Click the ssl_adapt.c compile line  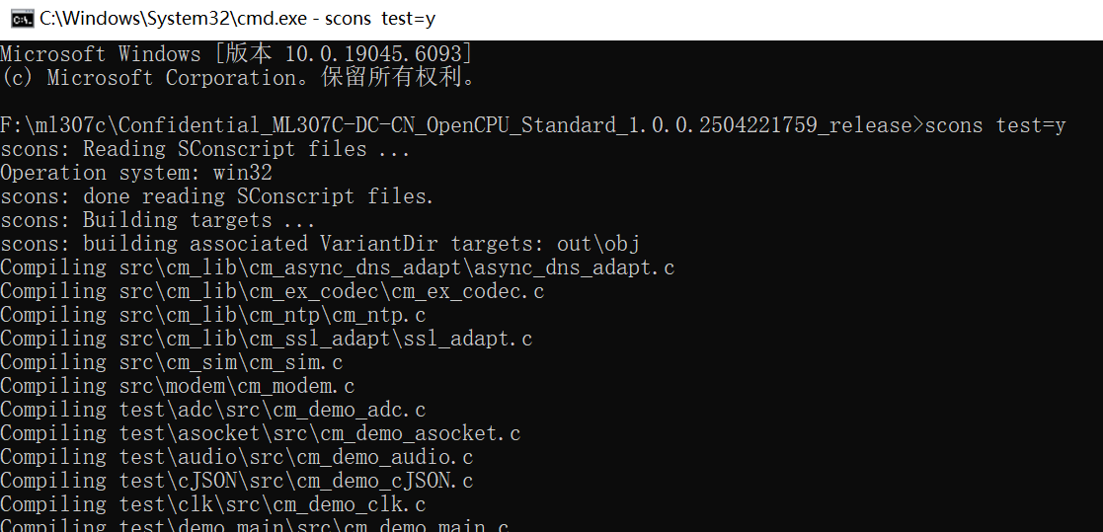266,339
